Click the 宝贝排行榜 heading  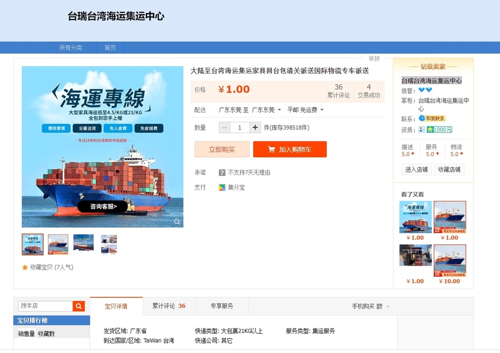[32, 320]
